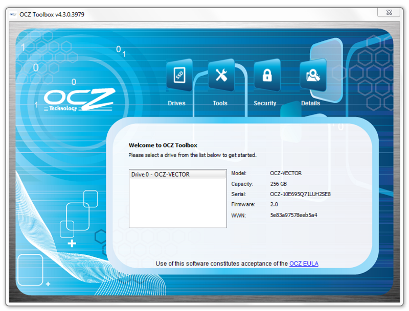Image resolution: width=409 pixels, height=311 pixels.
Task: Switch to the Tools label tab
Action: [x=220, y=103]
